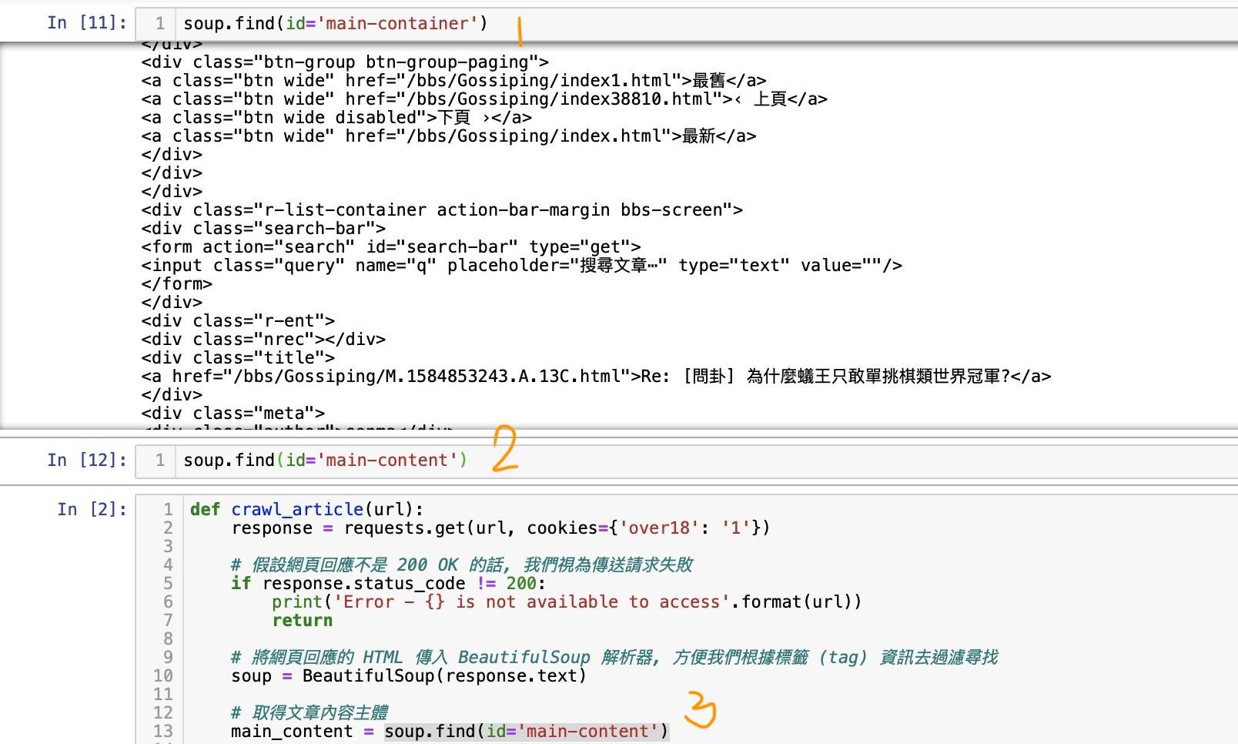The width and height of the screenshot is (1238, 744).
Task: Click the comment 假設網頁回應不是 200 OK
Action: pos(462,565)
